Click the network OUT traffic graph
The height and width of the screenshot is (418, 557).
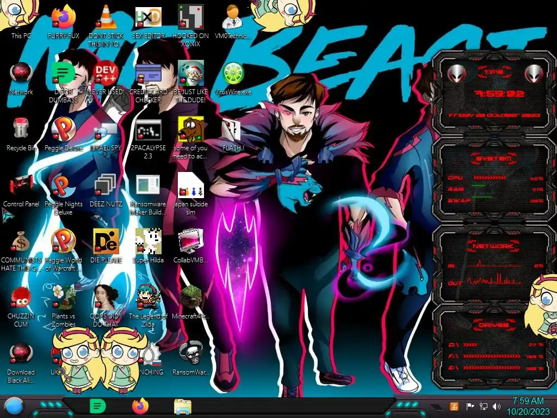494,279
